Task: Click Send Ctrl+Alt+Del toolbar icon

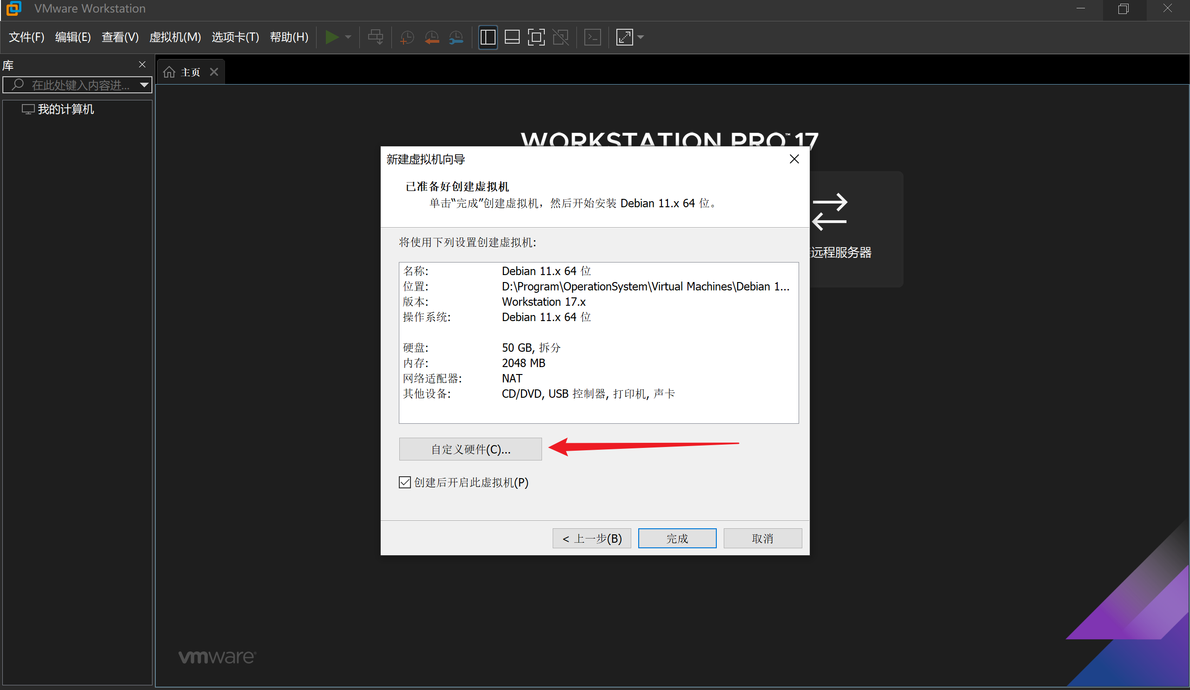Action: 376,37
